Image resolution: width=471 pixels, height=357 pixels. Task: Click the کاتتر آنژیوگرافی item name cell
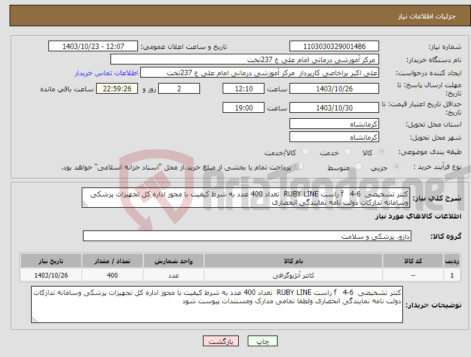point(293,275)
